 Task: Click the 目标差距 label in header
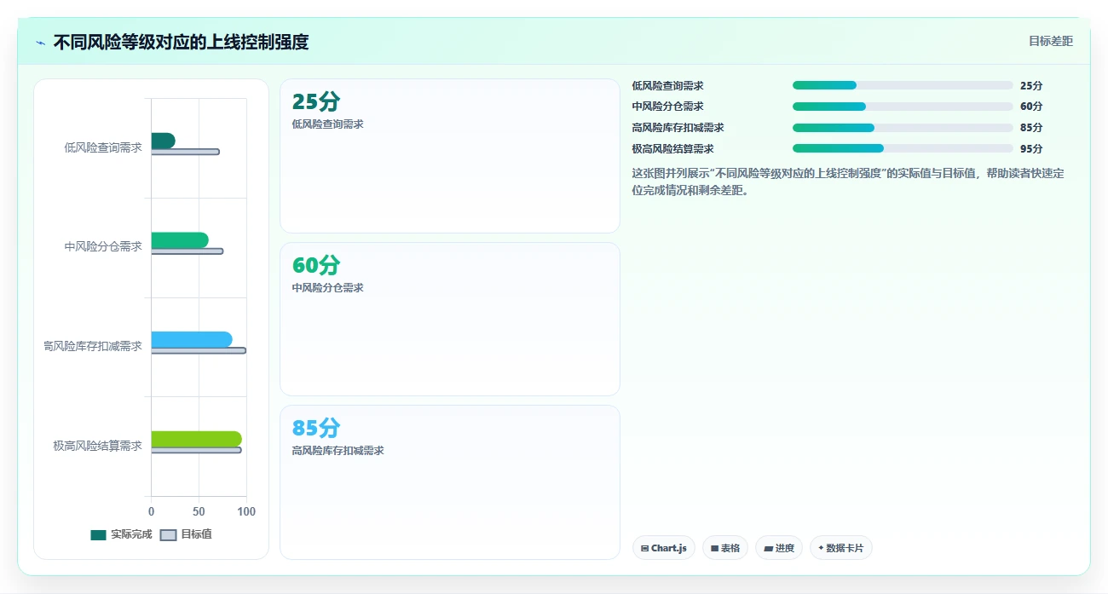1051,41
